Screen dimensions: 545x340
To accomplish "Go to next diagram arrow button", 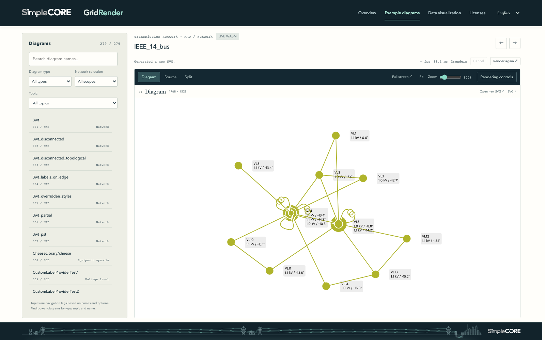I will click(x=515, y=43).
